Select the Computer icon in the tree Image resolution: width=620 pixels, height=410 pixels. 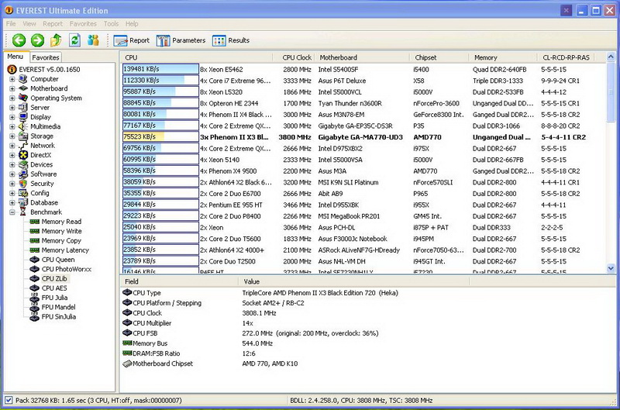(x=23, y=79)
